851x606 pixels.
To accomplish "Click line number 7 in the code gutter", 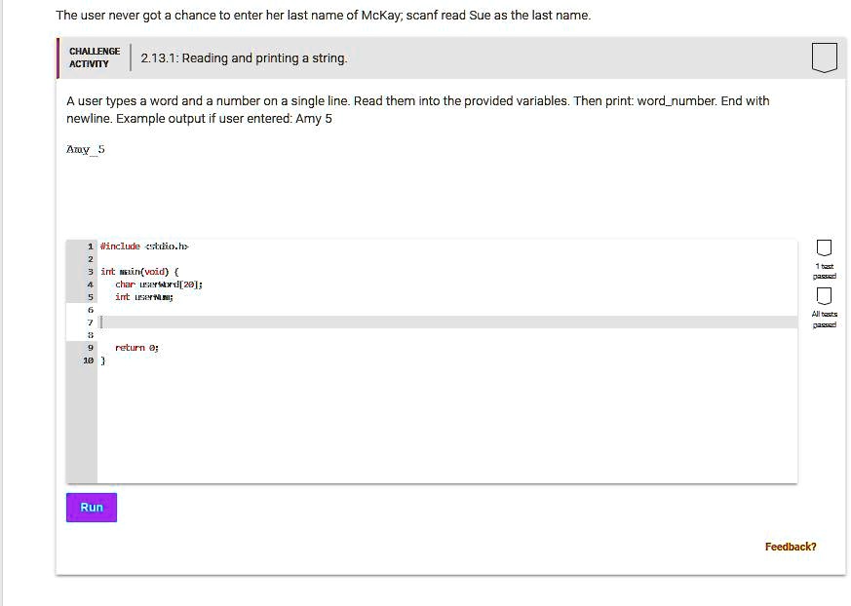I will (89, 322).
